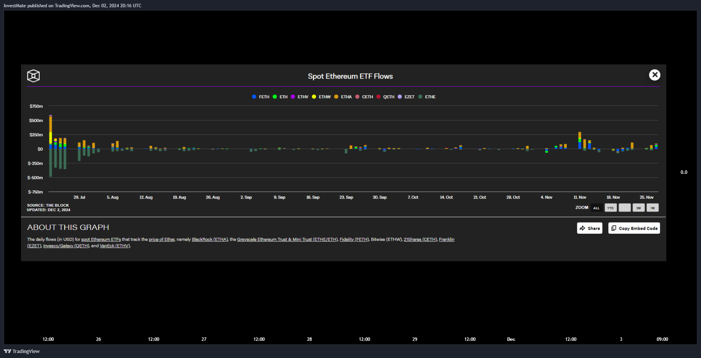Click the Dec label on the bottom time axis
Screen dimensions: 701x358
(511, 339)
